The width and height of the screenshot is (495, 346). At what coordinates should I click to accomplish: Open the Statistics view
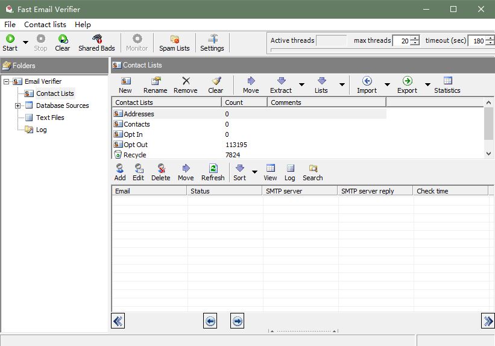447,85
